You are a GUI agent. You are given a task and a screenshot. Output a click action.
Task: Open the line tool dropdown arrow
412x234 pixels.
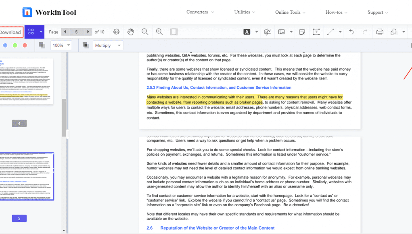[x=340, y=32]
